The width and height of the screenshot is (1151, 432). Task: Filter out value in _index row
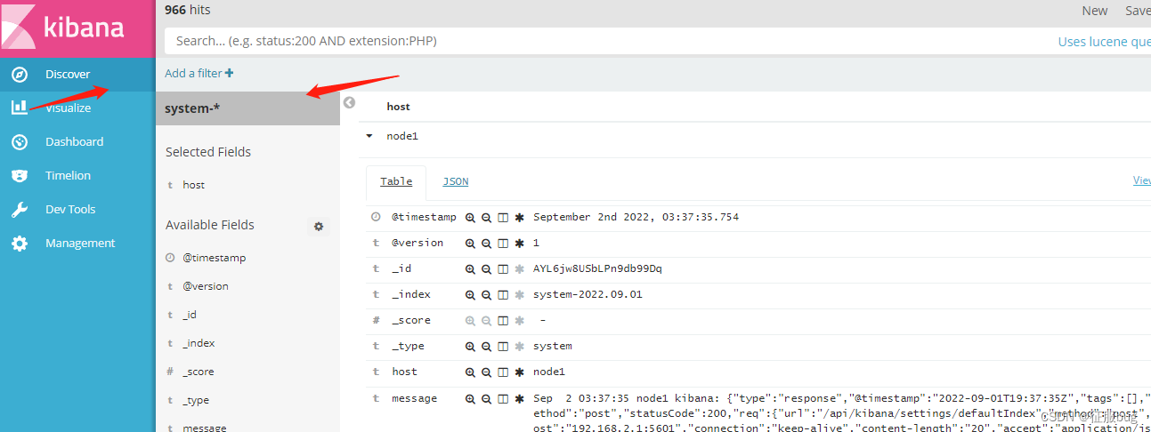[x=486, y=294]
